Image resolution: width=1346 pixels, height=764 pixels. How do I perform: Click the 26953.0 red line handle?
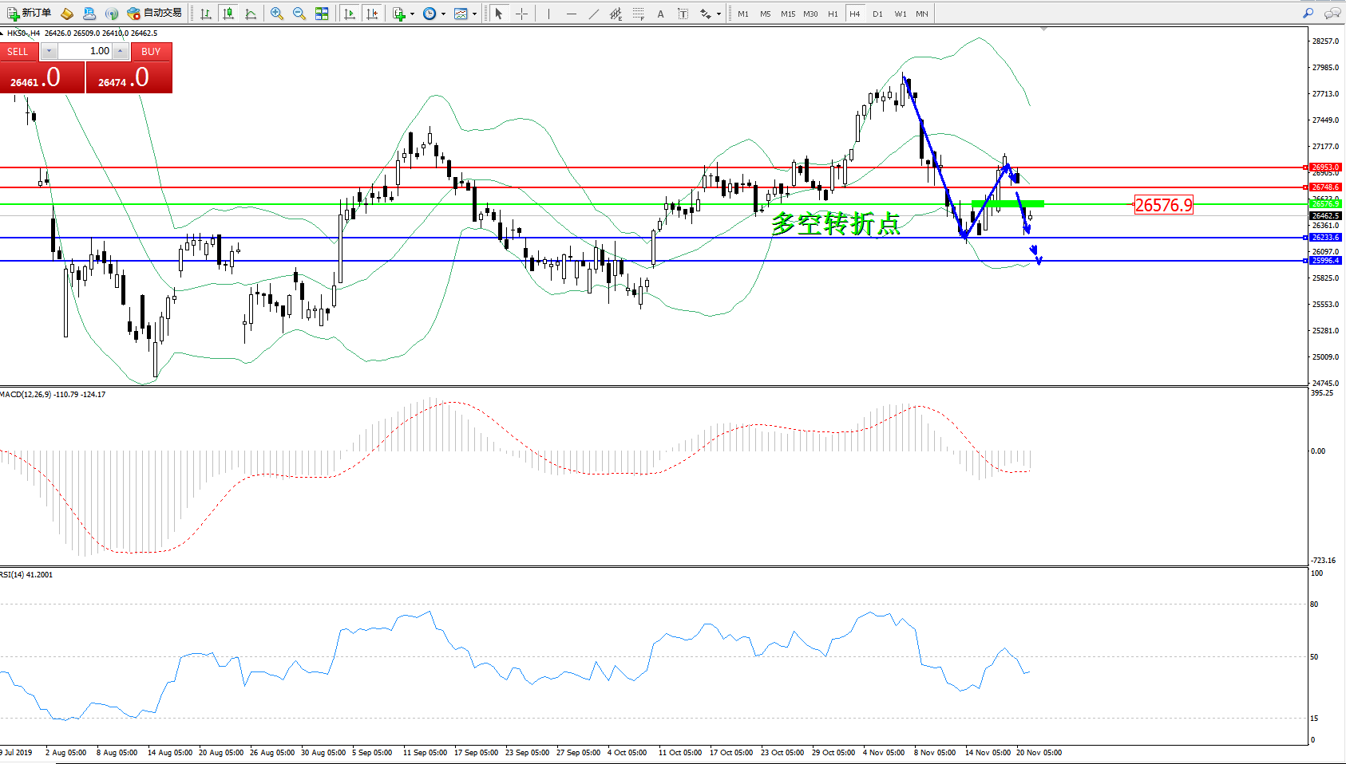pos(1305,167)
